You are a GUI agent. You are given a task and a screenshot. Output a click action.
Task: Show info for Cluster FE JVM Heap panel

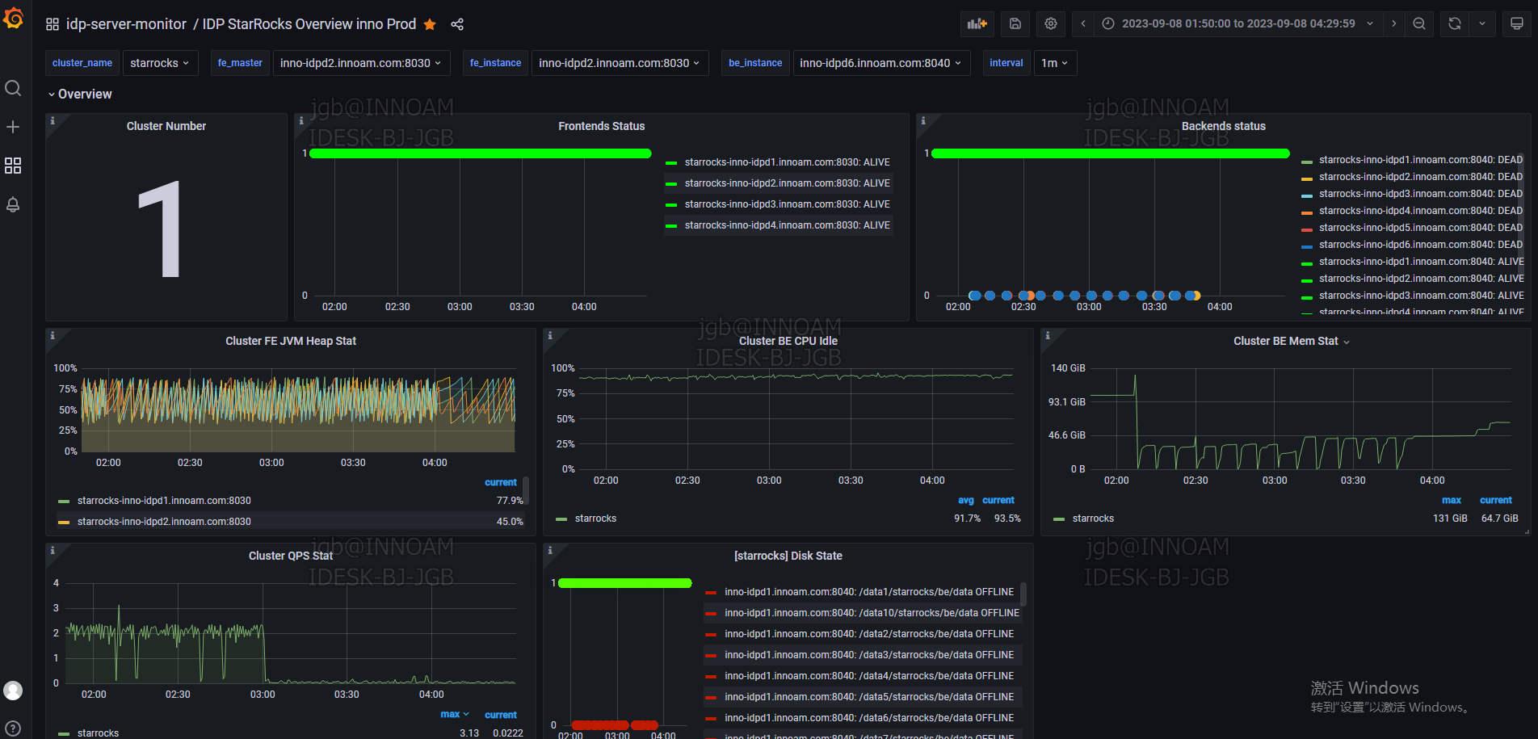53,335
